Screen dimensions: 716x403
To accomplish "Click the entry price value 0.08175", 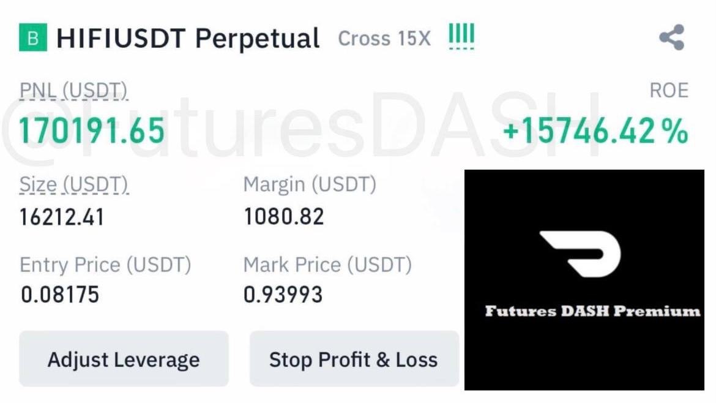I will pos(60,294).
